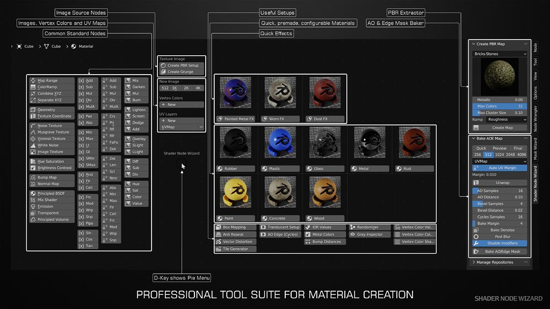Select 2048 bake resolution
The width and height of the screenshot is (550, 309).
click(511, 154)
